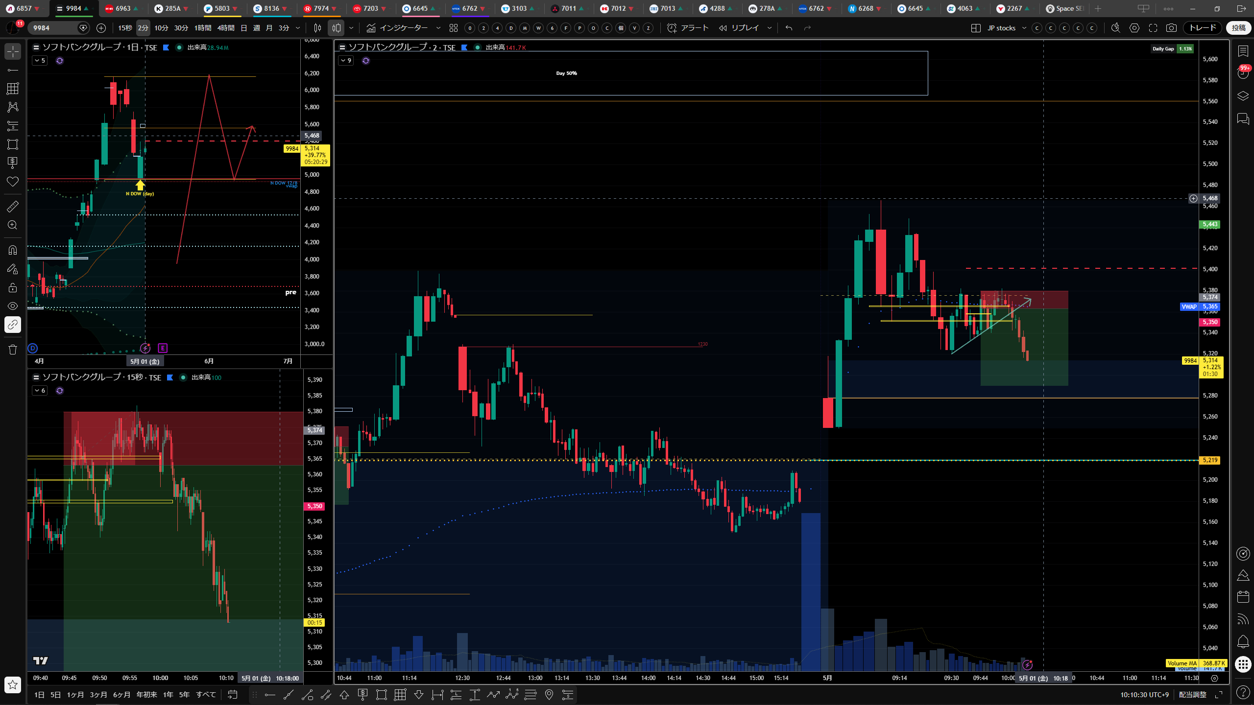1254x705 pixels.
Task: Select the zoom in magnifier tool
Action: pyautogui.click(x=13, y=225)
